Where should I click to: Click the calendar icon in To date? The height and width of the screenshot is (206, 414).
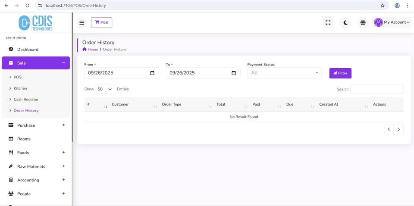(234, 73)
